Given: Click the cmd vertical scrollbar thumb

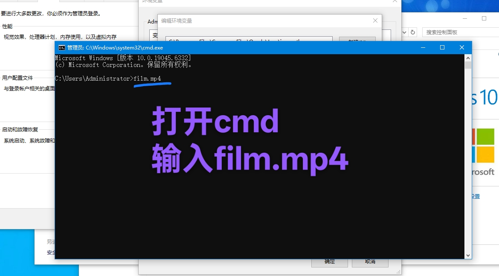Looking at the screenshot, I should tap(468, 65).
